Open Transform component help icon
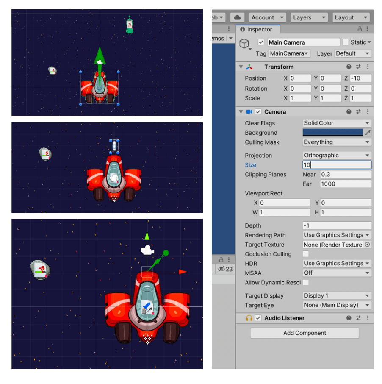 click(x=349, y=67)
